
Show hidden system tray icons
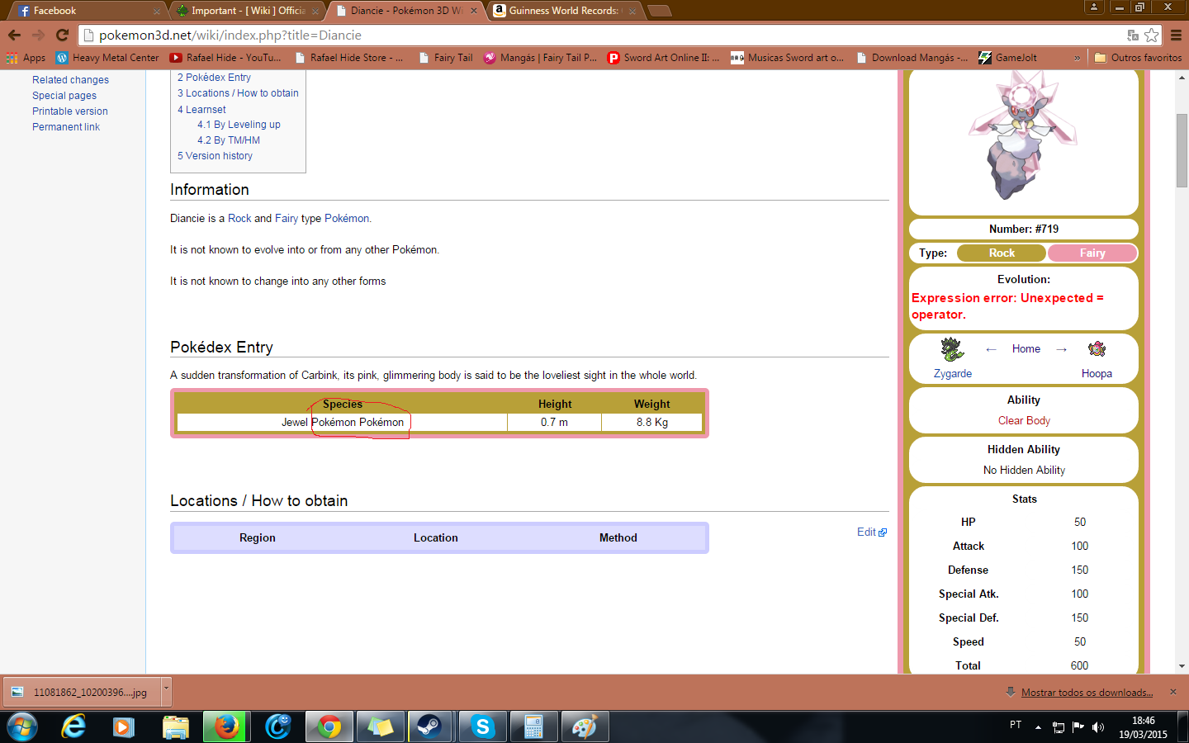point(1038,727)
